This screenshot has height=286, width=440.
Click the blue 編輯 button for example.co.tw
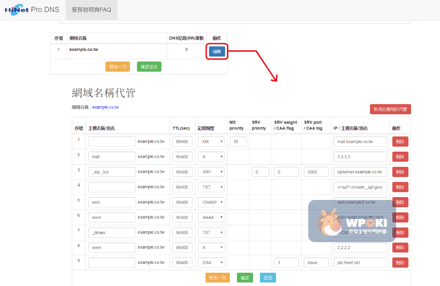click(217, 51)
